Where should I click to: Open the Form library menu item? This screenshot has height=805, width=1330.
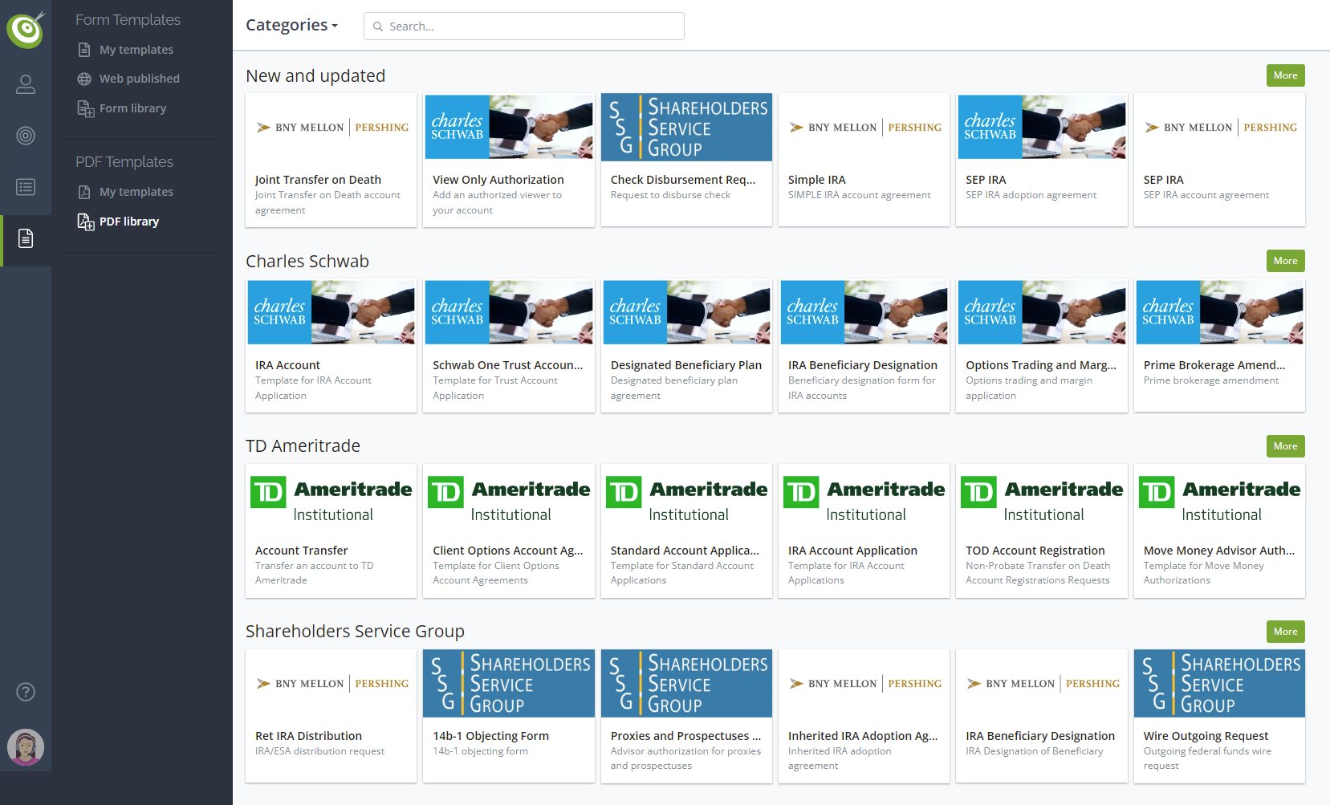[132, 108]
